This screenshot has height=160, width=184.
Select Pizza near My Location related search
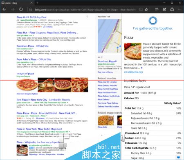click(107, 82)
